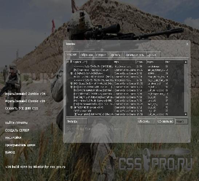Open the Зрители tab
This screenshot has height=181, width=199.
pos(117,55)
